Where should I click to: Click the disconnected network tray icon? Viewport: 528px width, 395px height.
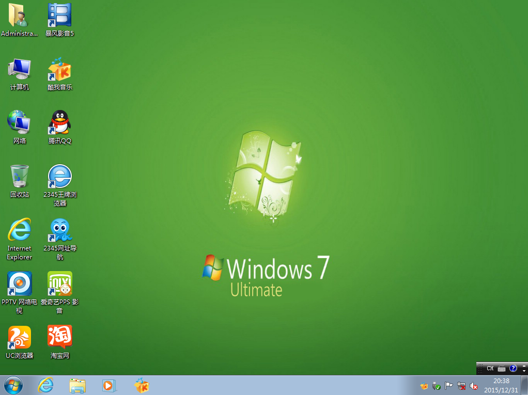[x=461, y=386]
